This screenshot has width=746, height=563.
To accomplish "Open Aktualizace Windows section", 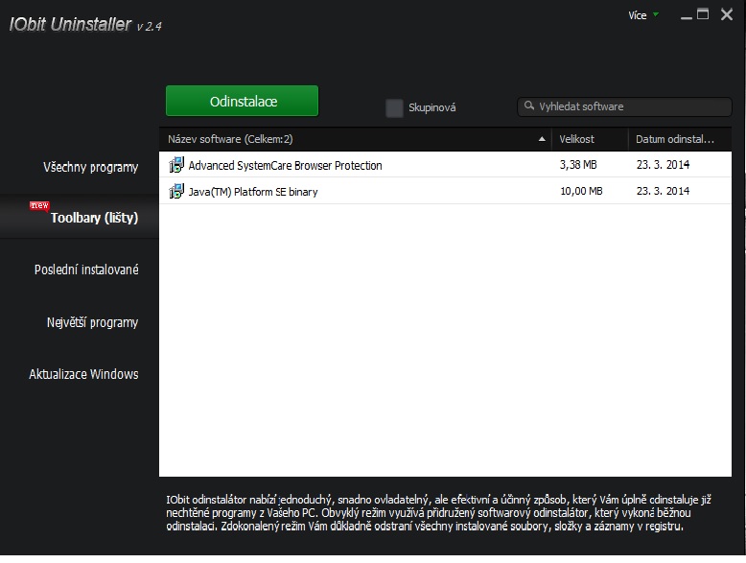I will point(83,374).
